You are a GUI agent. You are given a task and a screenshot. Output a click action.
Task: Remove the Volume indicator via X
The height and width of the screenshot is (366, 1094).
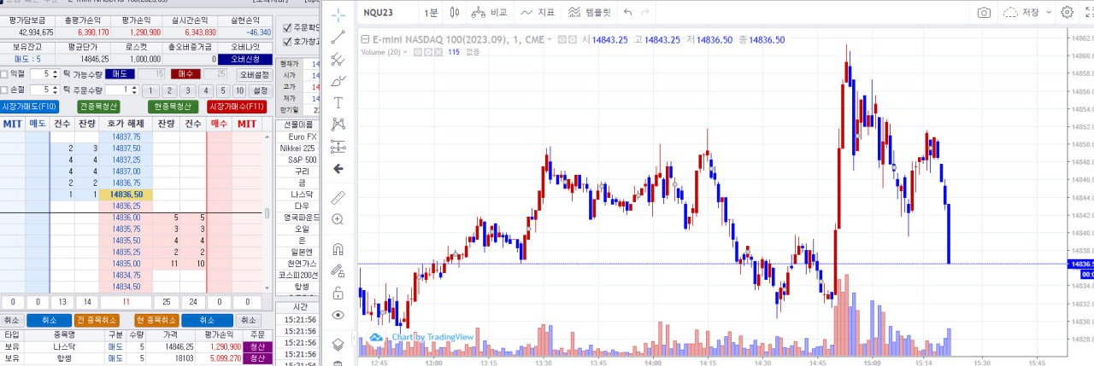click(439, 52)
